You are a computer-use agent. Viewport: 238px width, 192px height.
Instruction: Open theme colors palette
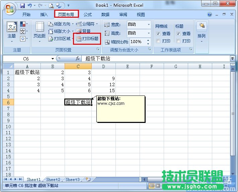(24, 24)
